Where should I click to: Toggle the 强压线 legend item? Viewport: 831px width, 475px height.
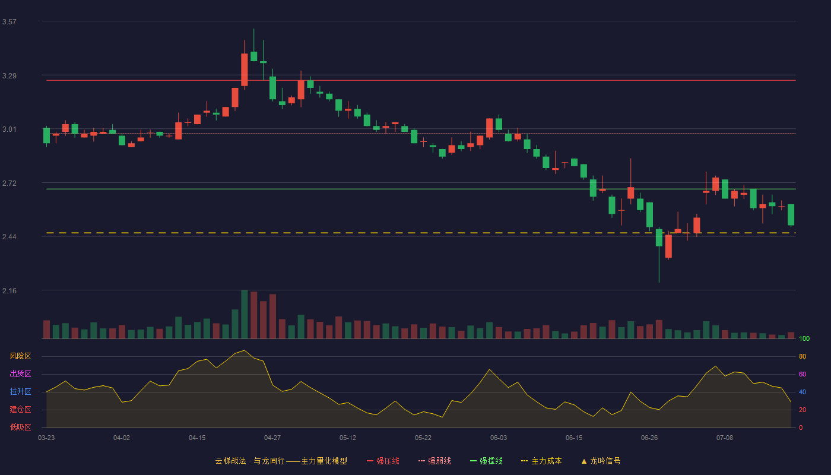click(383, 461)
